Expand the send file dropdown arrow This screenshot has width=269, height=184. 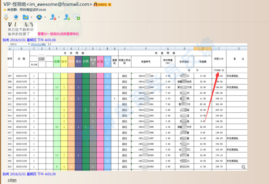31,17
